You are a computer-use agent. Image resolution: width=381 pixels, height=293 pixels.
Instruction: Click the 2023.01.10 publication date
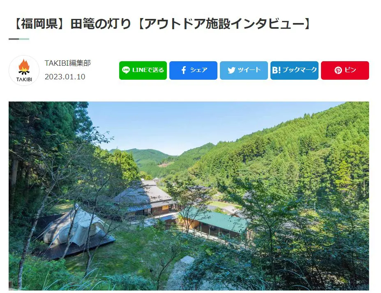pos(65,77)
